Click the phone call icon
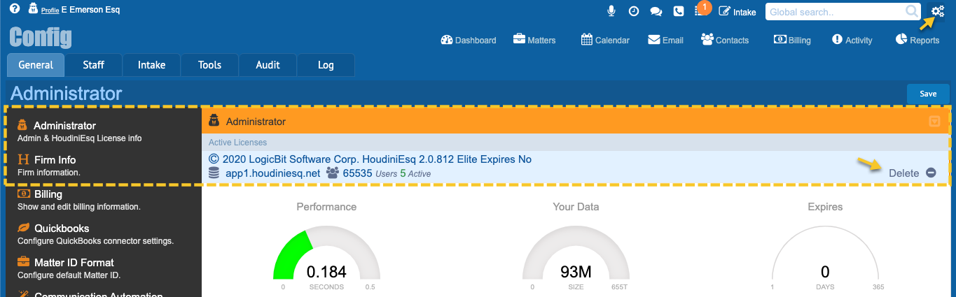The height and width of the screenshot is (297, 956). (x=678, y=11)
